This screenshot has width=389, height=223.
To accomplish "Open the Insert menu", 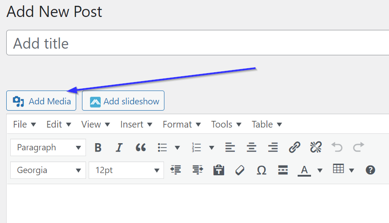I will [136, 124].
